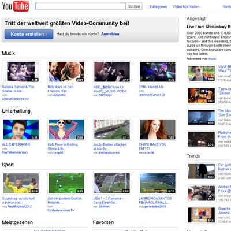Open the Tame Impala Desire thumbnail in sidebar
This screenshot has width=231, height=231.
[202, 95]
